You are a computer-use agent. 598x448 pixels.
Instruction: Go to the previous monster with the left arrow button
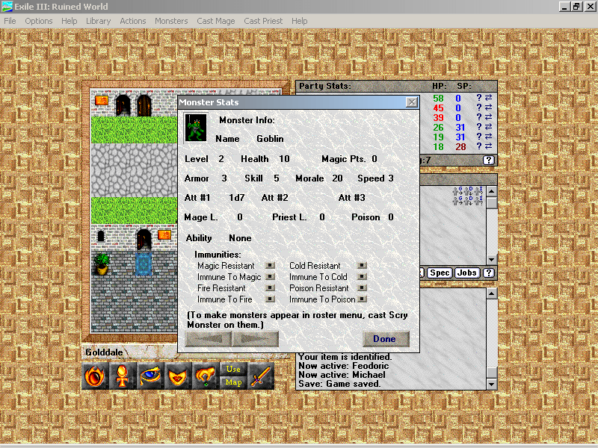click(x=209, y=339)
